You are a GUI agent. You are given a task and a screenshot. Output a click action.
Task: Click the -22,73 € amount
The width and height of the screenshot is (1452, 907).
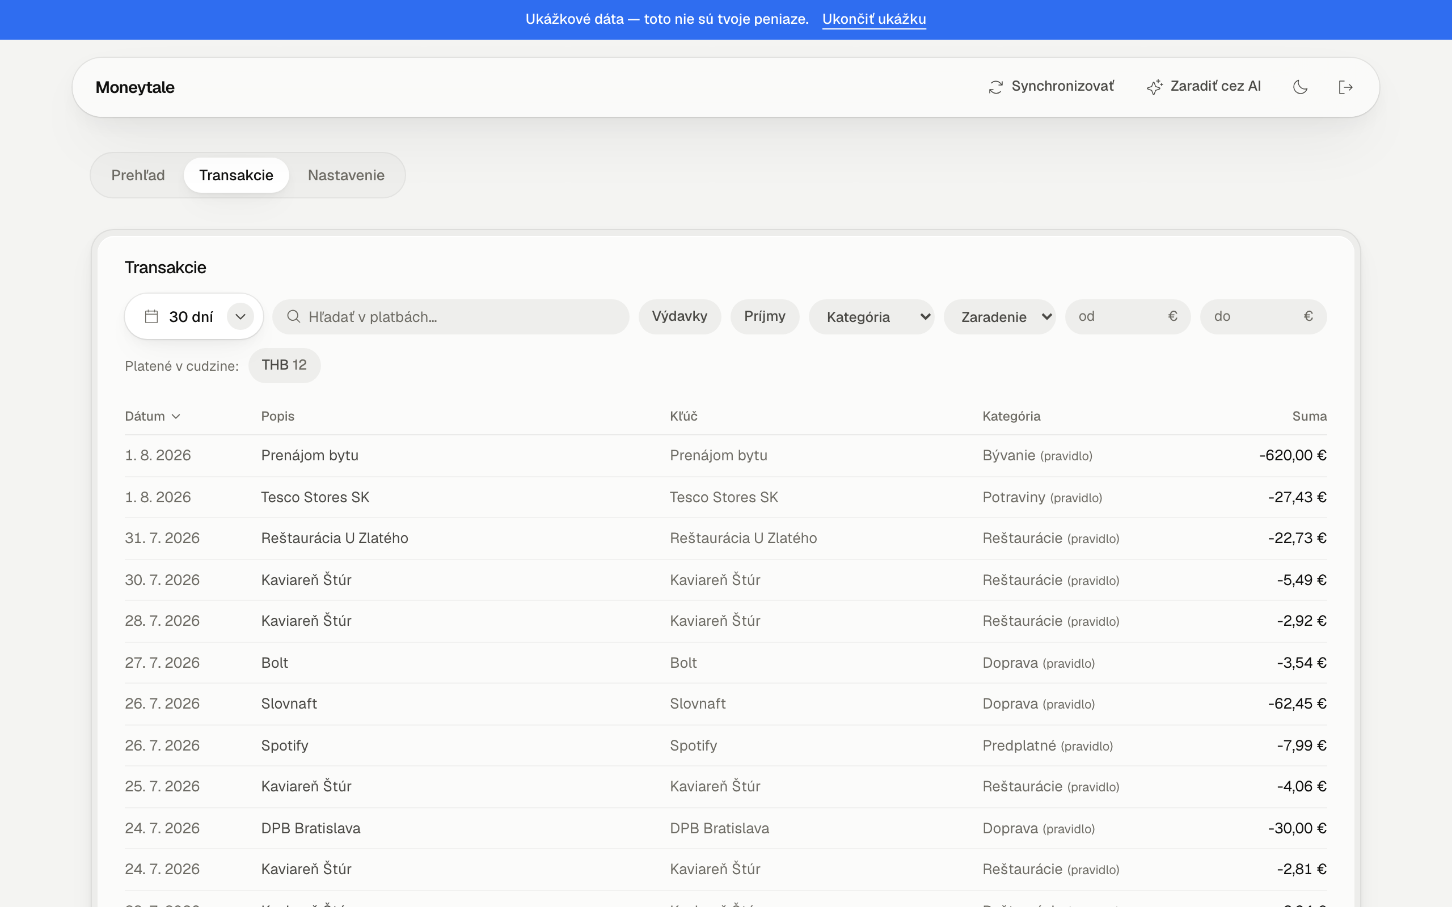[x=1297, y=538]
